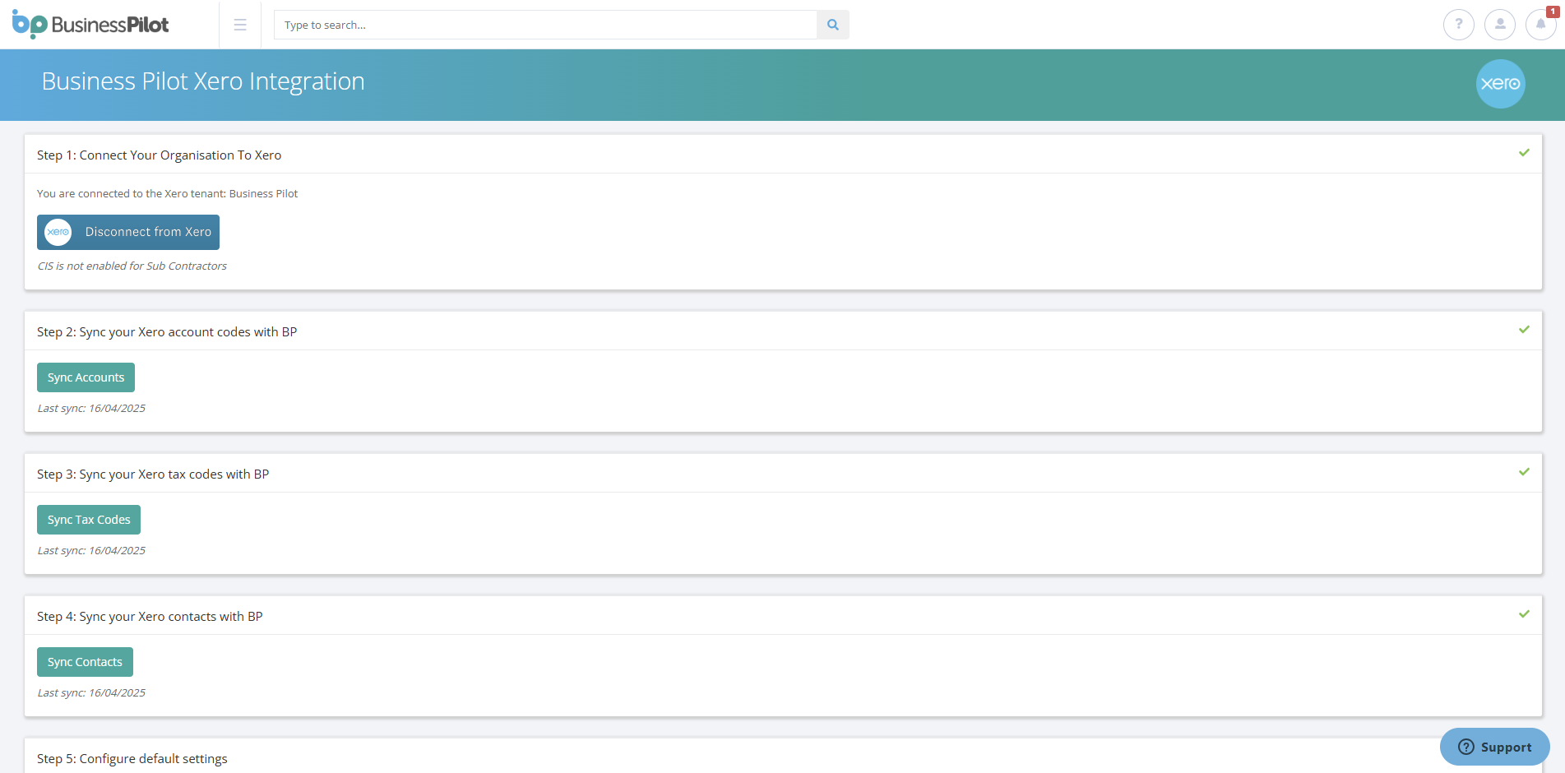
Task: Click inside the search field
Action: (543, 25)
